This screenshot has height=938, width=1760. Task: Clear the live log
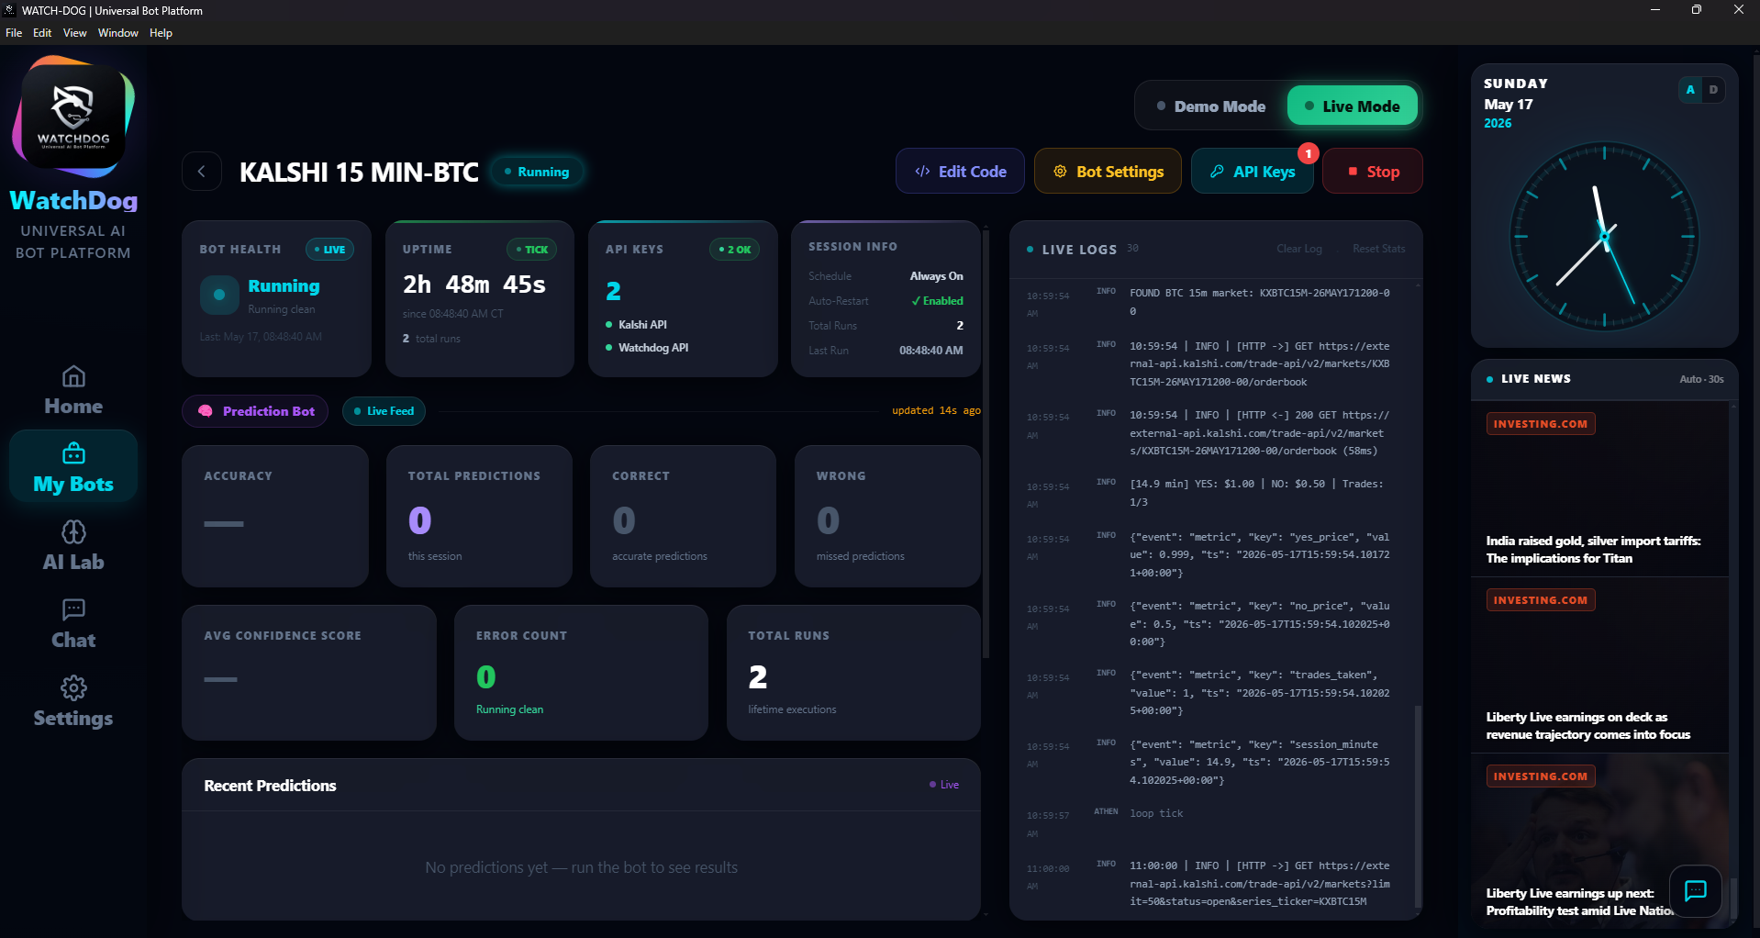tap(1299, 249)
